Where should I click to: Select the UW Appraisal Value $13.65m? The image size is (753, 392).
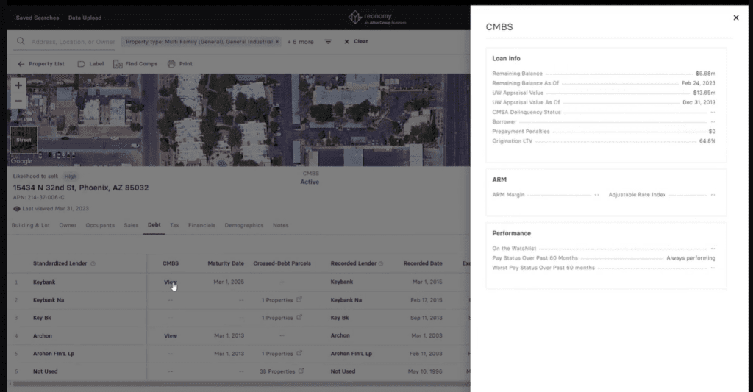pyautogui.click(x=704, y=93)
